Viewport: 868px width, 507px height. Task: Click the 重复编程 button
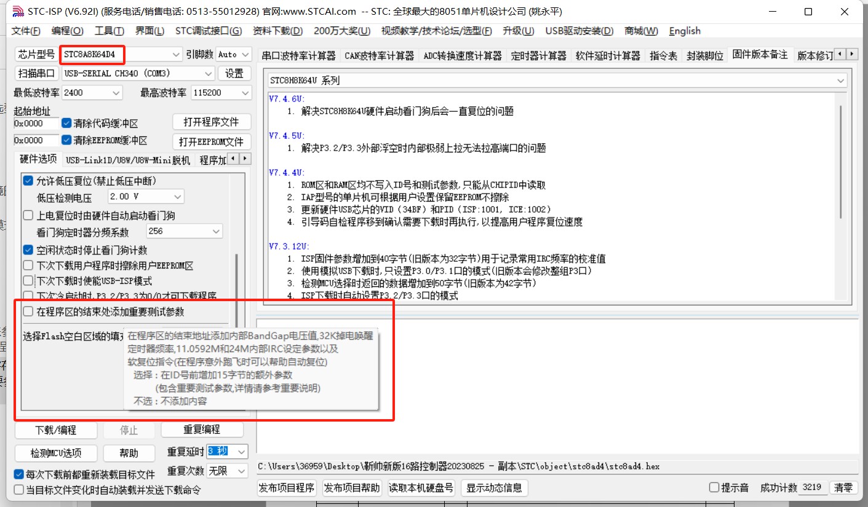click(202, 430)
